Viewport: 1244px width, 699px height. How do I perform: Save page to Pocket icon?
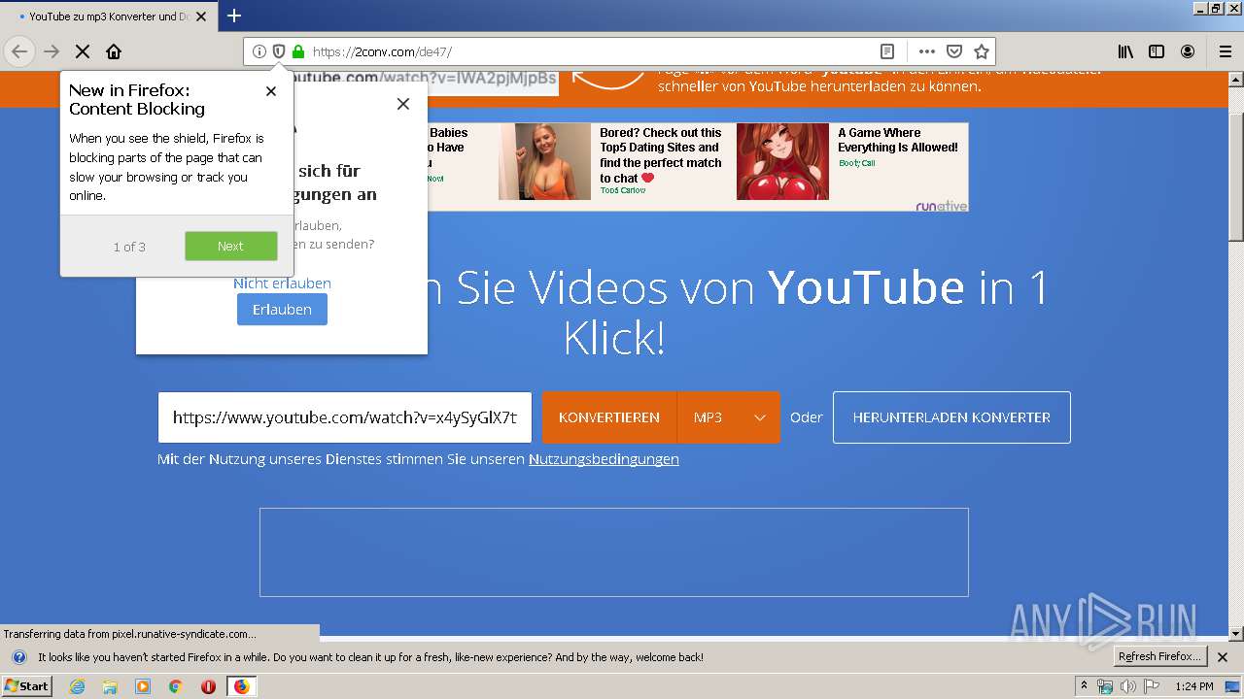(954, 51)
